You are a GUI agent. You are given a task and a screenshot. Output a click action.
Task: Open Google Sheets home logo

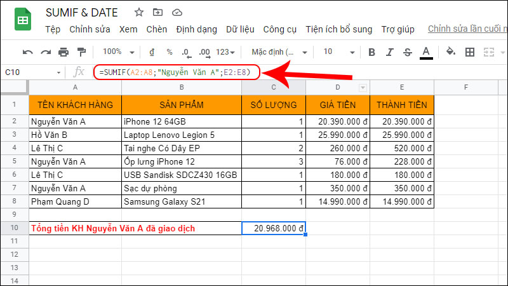tap(23, 20)
